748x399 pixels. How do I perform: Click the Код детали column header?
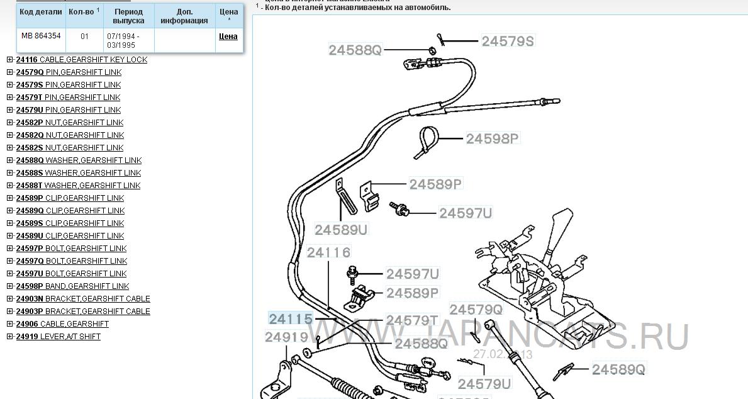41,16
